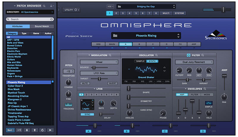Toggle the modulation Mute button
This screenshot has width=238, height=137.
pos(85,83)
